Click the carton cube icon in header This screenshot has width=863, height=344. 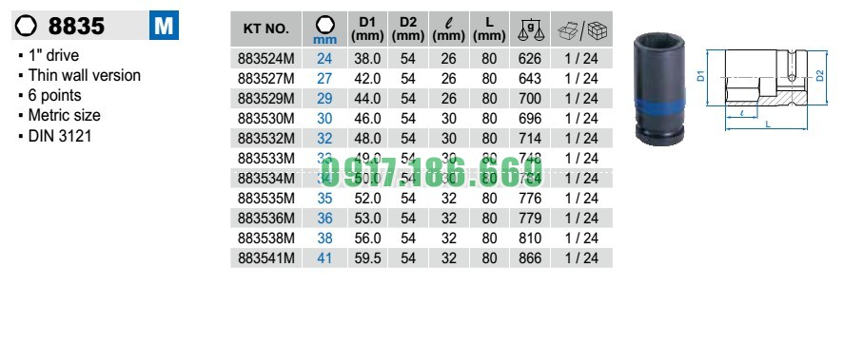pyautogui.click(x=598, y=30)
